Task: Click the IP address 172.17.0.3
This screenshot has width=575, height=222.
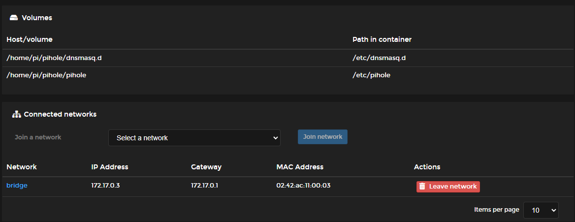Action: [106, 186]
